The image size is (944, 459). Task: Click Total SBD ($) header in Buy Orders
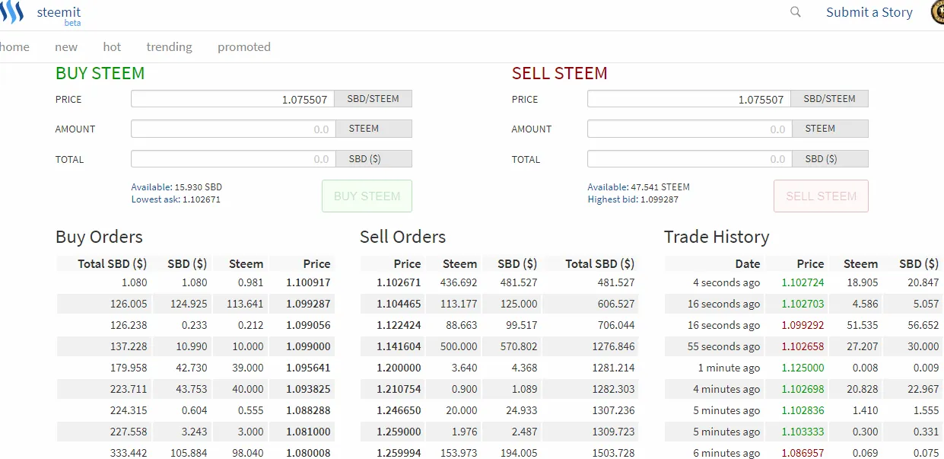113,264
